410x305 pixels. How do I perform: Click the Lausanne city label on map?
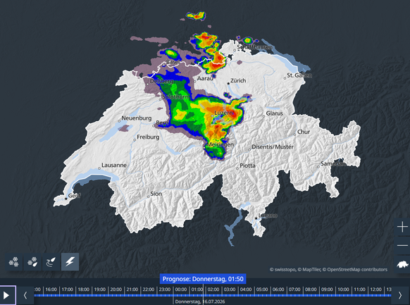tap(114, 165)
